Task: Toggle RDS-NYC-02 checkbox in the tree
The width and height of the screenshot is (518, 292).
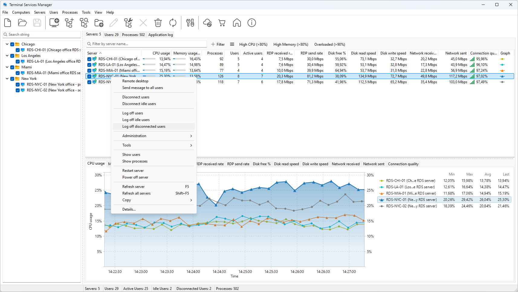Action: (x=18, y=90)
